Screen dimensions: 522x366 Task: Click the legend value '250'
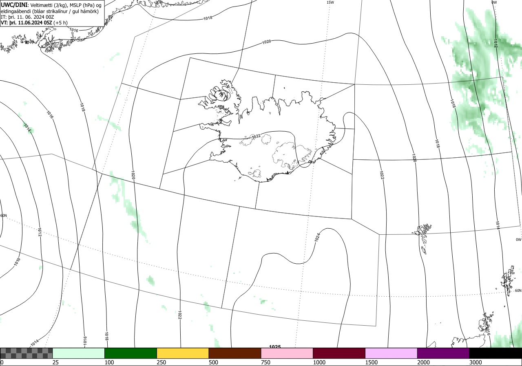161,362
